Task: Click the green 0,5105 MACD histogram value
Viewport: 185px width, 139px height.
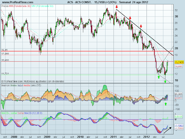Action: [x=179, y=117]
